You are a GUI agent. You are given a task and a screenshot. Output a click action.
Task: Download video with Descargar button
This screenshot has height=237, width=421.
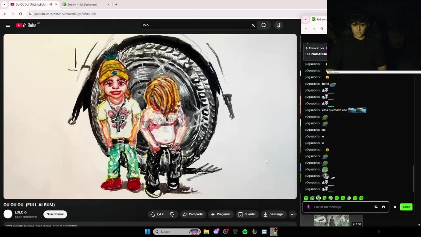point(273,214)
